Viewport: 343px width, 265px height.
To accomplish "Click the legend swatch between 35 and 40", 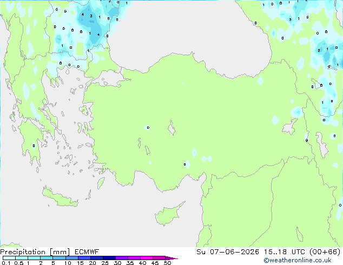I will coord(134,258).
